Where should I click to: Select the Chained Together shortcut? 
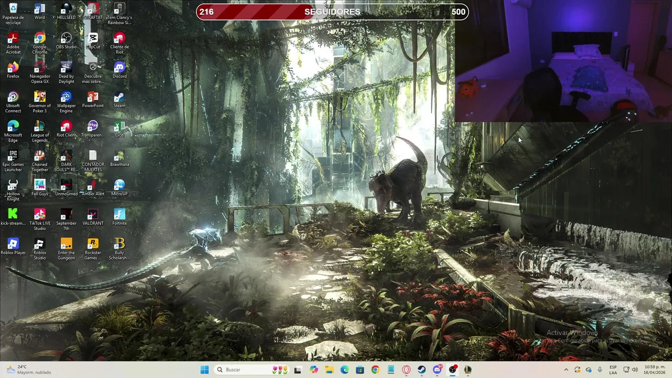[39, 161]
